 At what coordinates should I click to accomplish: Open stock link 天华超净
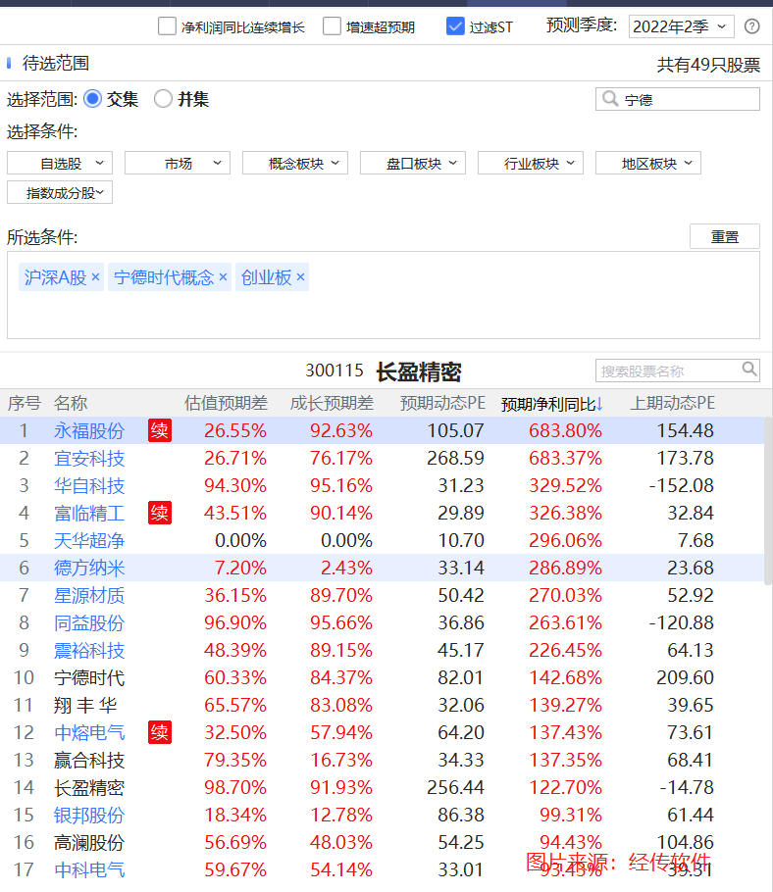[89, 541]
